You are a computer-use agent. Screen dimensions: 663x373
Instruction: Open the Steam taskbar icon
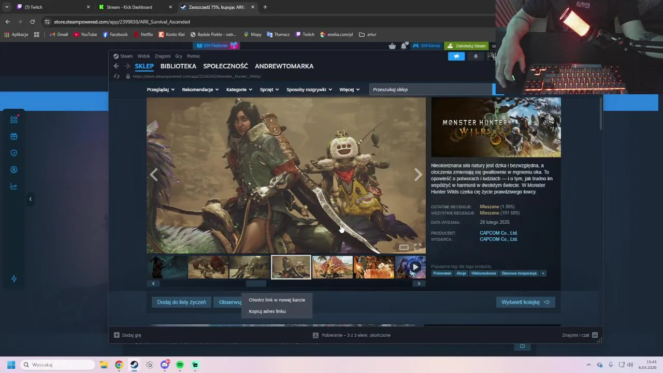pyautogui.click(x=134, y=365)
